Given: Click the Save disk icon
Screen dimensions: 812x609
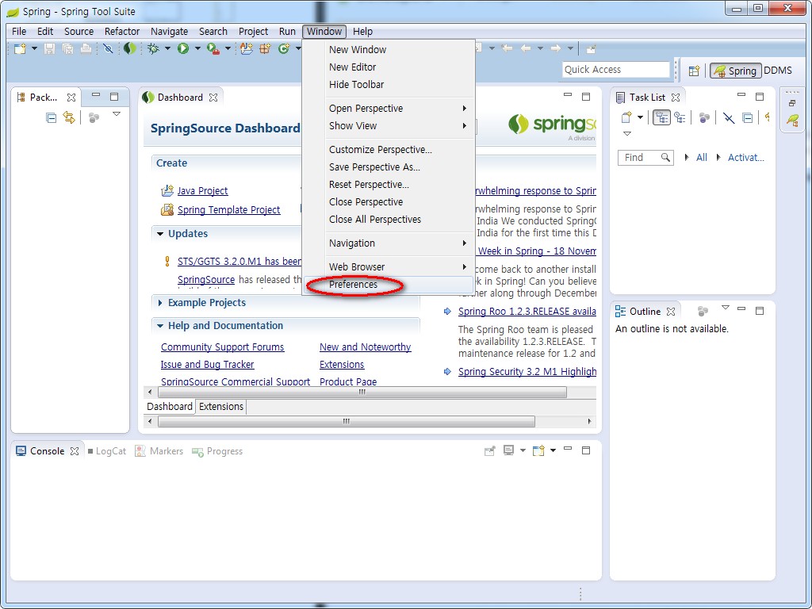Looking at the screenshot, I should 49,48.
